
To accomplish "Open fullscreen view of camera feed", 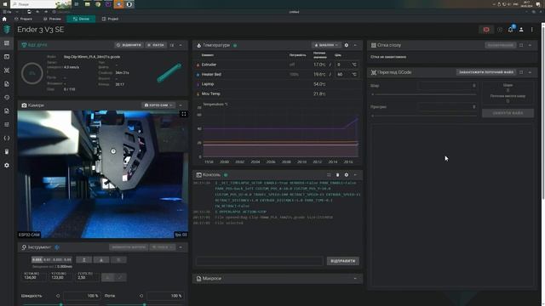I will pos(184,114).
